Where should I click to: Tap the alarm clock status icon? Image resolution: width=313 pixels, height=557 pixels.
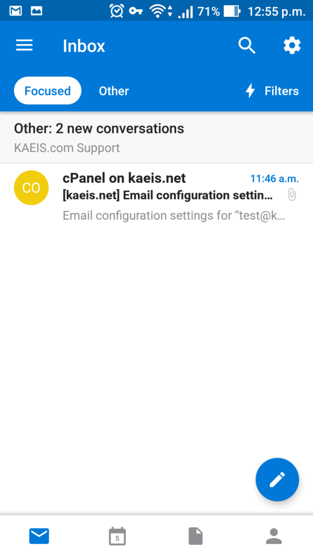(117, 10)
